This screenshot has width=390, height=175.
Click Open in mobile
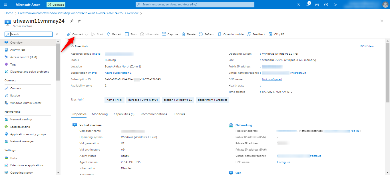tap(231, 34)
